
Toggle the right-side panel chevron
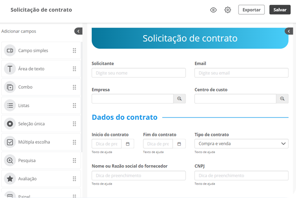[289, 31]
